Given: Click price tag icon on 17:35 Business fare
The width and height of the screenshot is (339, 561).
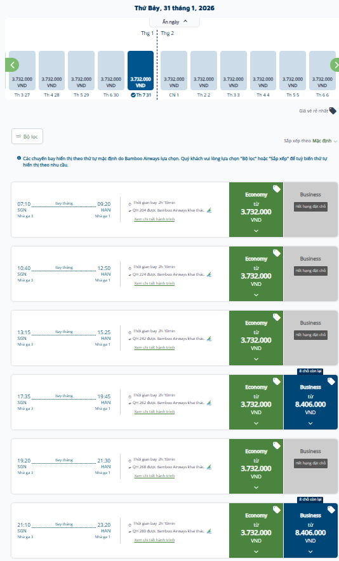Looking at the screenshot, I should 331,381.
